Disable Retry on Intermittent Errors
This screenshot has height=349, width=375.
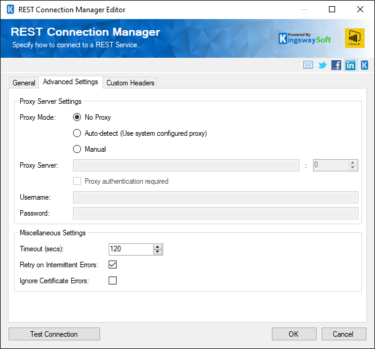(112, 265)
